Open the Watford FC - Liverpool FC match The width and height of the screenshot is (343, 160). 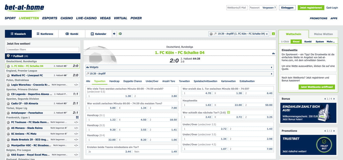click(43, 75)
